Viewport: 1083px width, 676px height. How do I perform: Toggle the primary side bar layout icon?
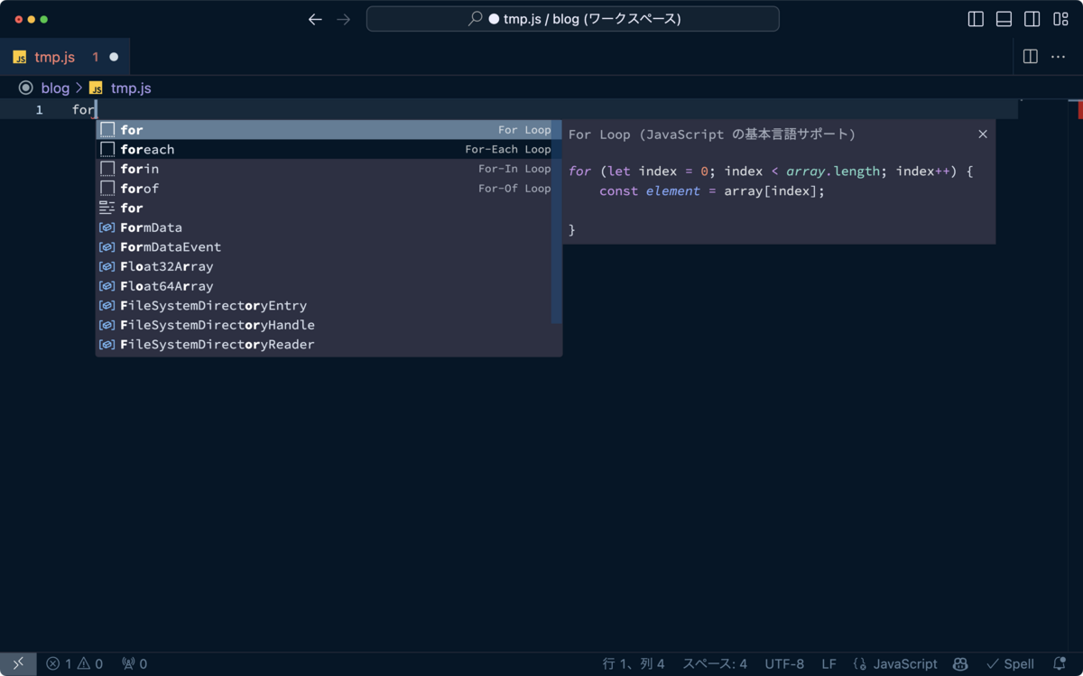976,19
